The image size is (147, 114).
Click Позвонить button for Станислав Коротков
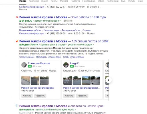pos(40,96)
